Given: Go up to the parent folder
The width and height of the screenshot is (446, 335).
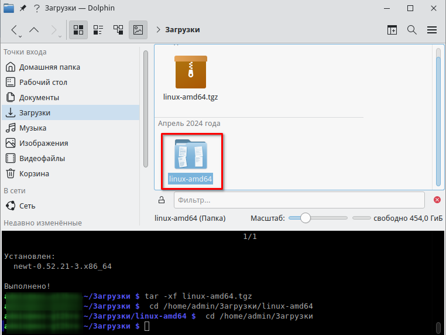Looking at the screenshot, I should 34,30.
